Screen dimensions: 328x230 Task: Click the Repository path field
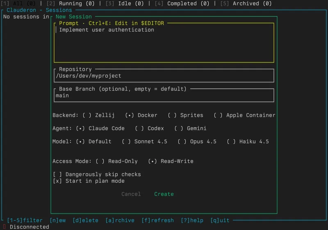click(164, 76)
